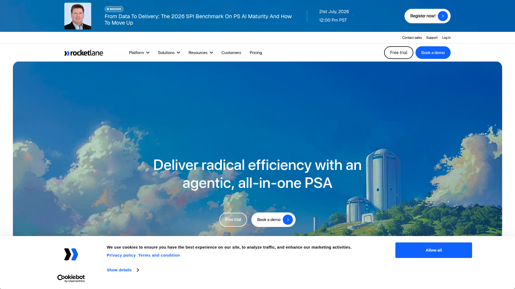The width and height of the screenshot is (515, 289).
Task: Click the Rocketlane logo in navbar
Action: pos(83,53)
